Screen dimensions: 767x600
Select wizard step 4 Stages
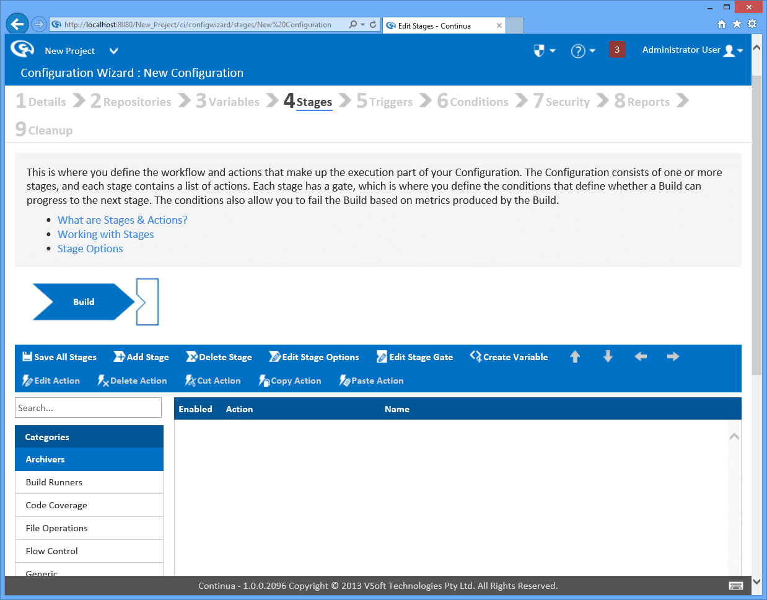[x=308, y=101]
